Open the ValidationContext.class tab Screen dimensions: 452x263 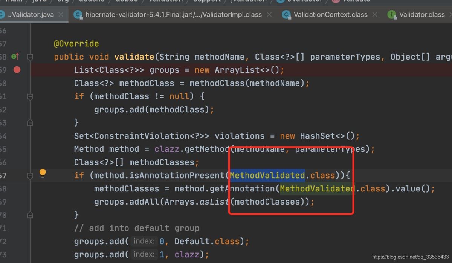(330, 15)
